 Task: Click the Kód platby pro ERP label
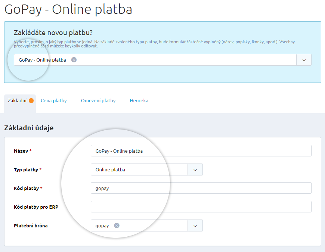(x=36, y=207)
